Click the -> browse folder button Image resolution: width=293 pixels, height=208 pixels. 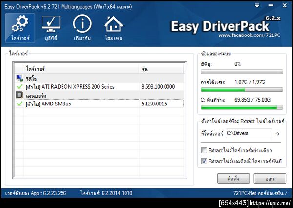[x=277, y=134]
